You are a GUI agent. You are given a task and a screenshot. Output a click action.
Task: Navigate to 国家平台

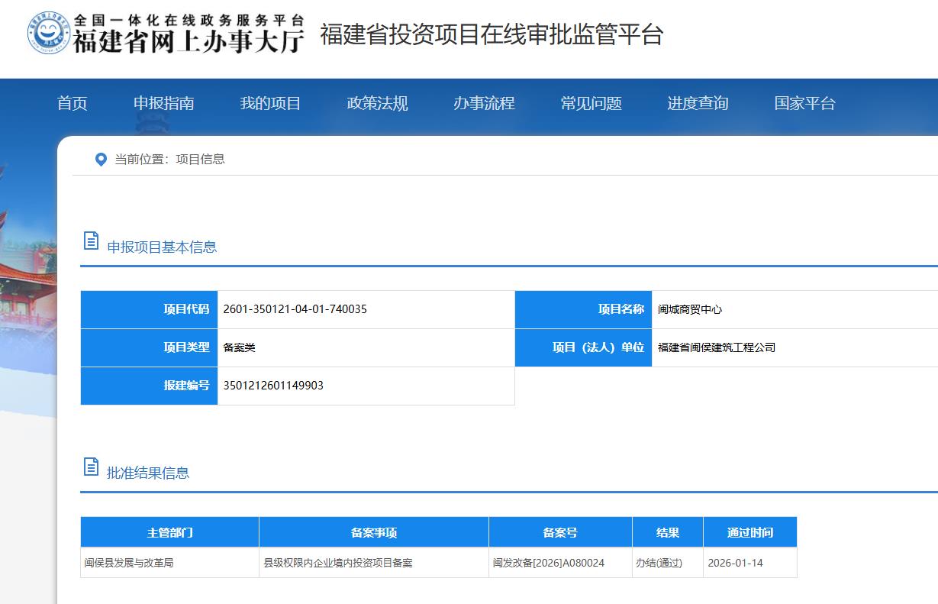[805, 104]
